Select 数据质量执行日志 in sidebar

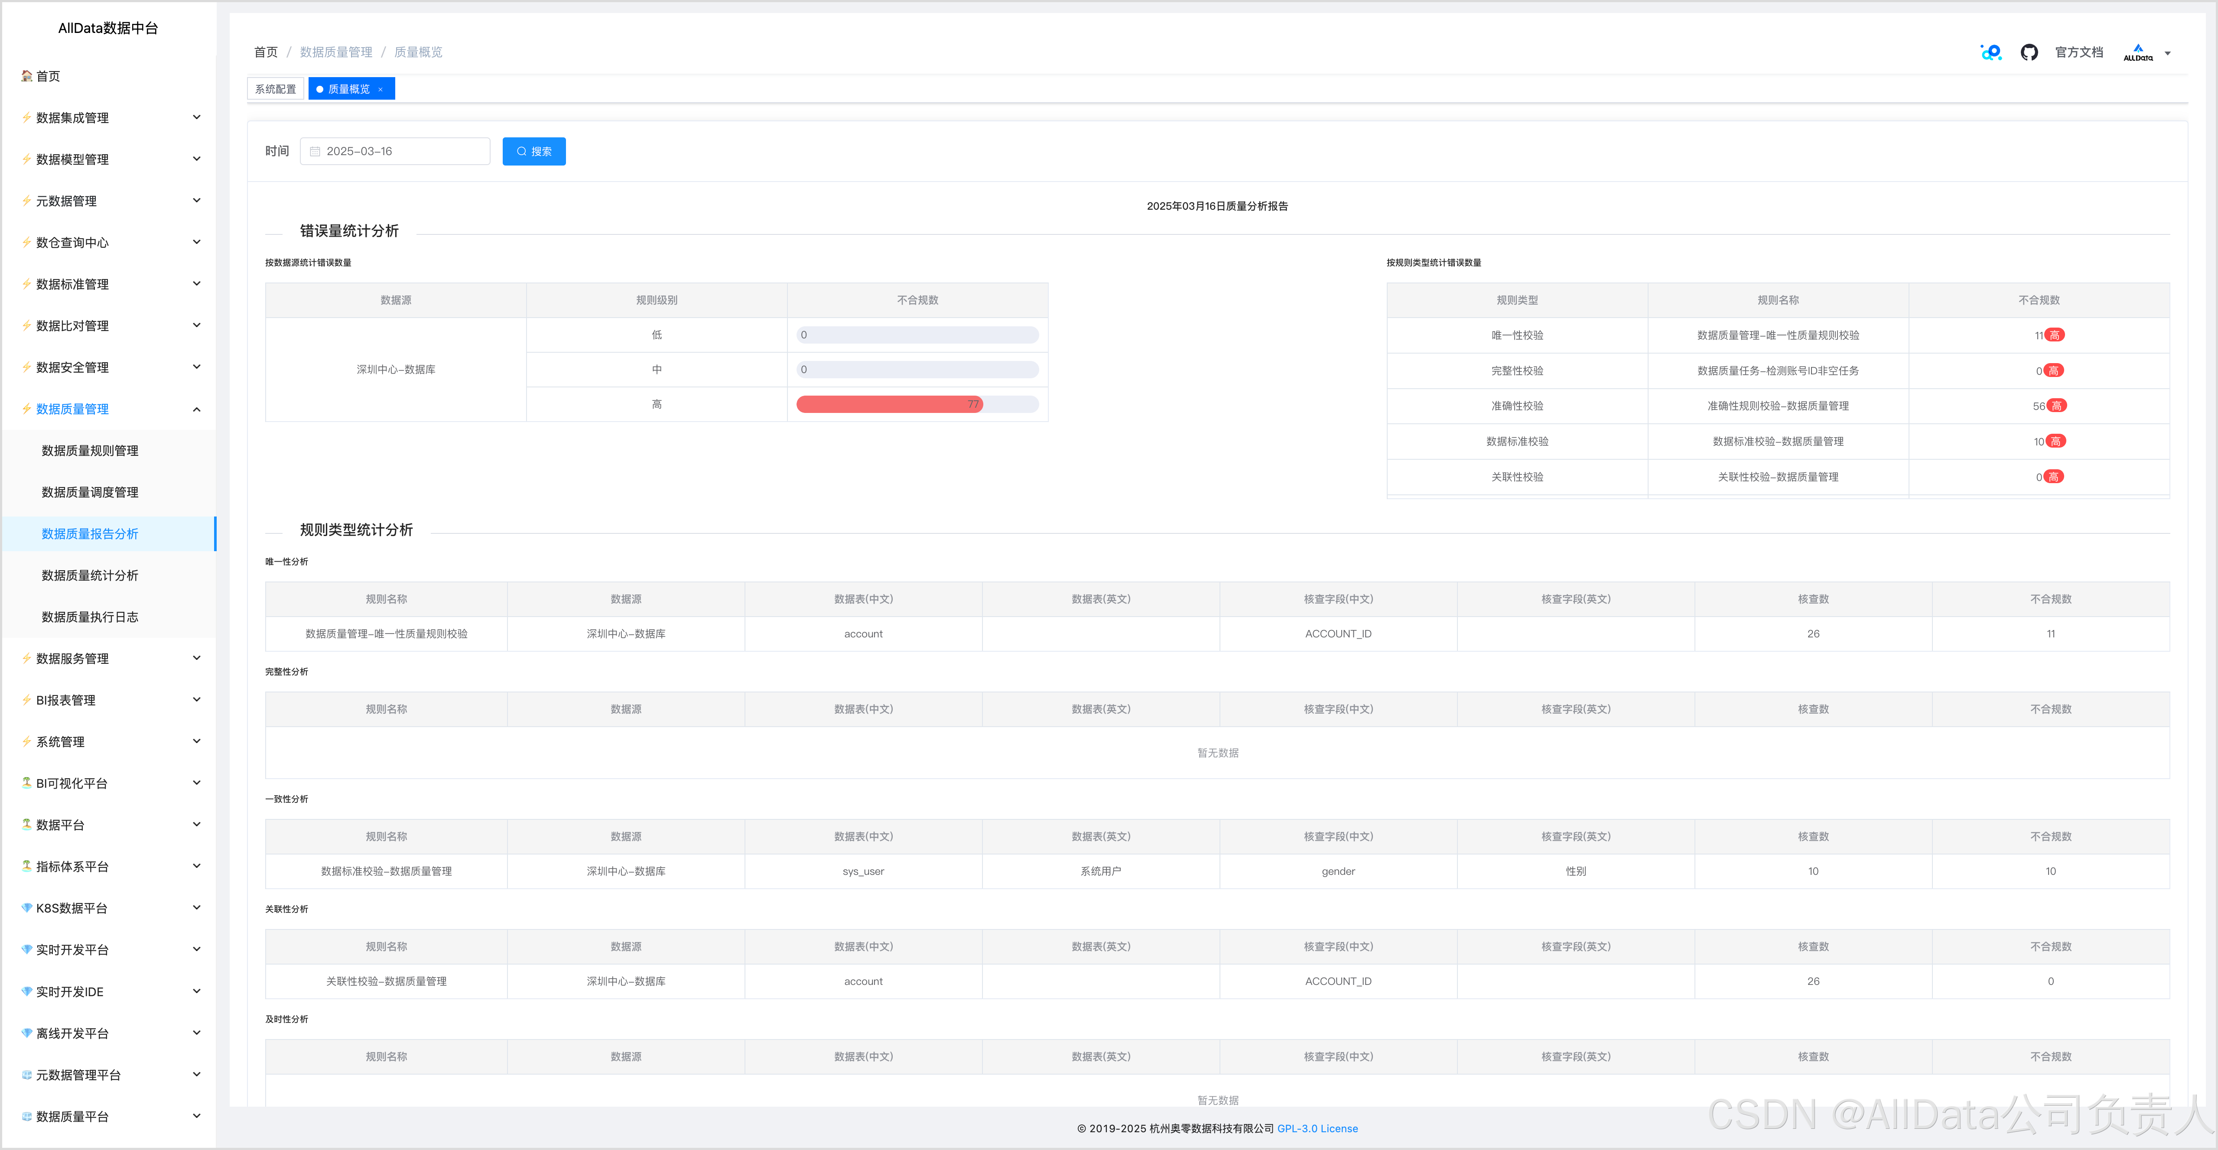pos(91,617)
